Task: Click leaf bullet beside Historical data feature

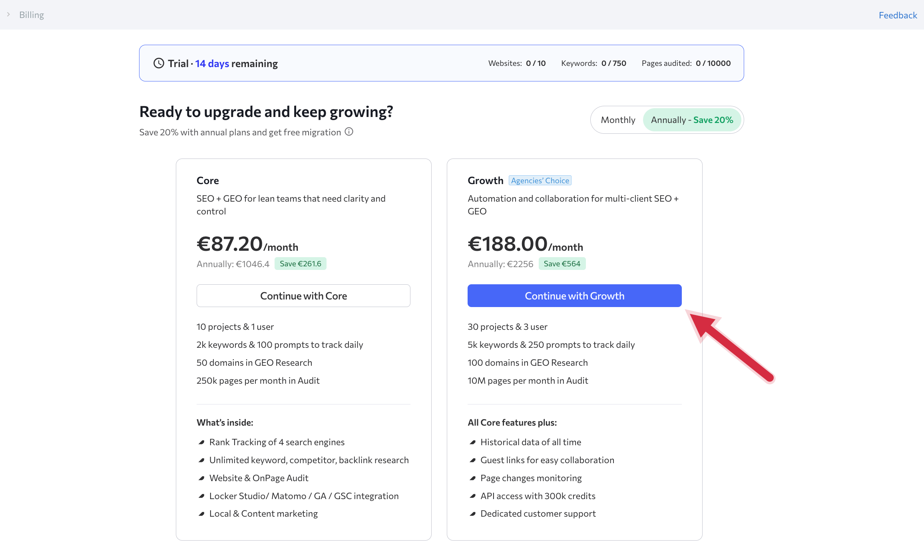Action: tap(472, 442)
